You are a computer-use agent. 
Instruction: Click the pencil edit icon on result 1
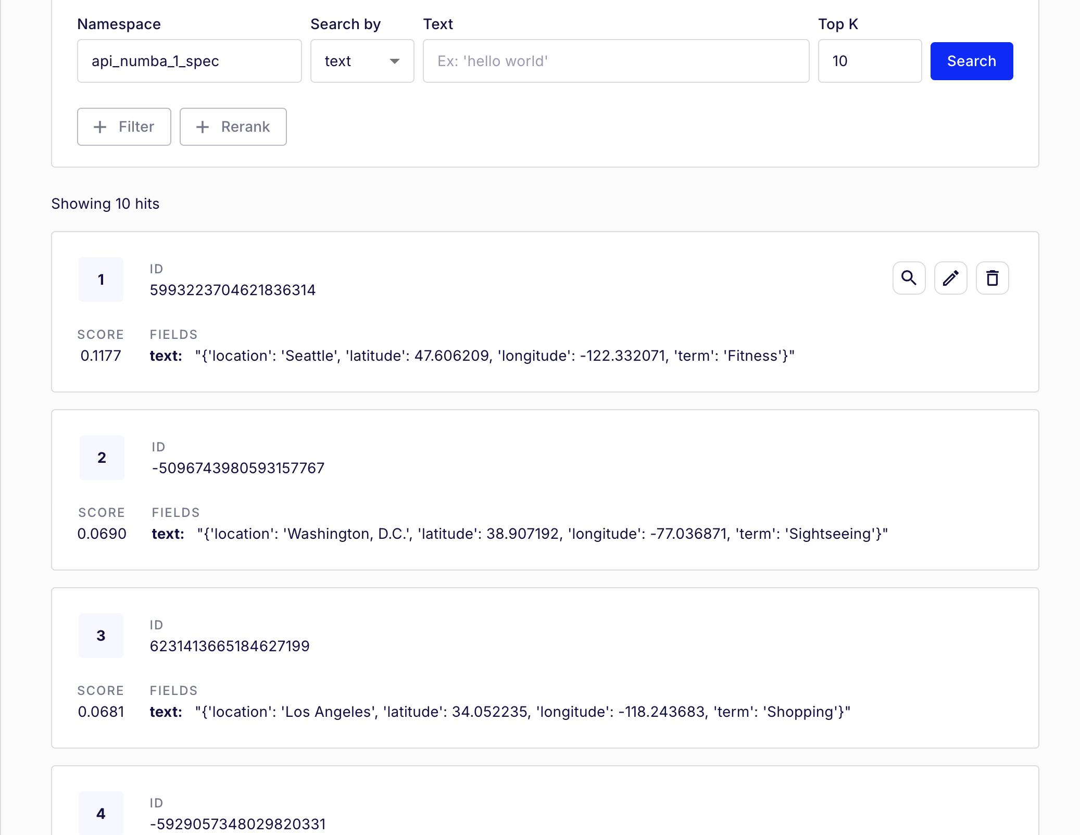950,278
